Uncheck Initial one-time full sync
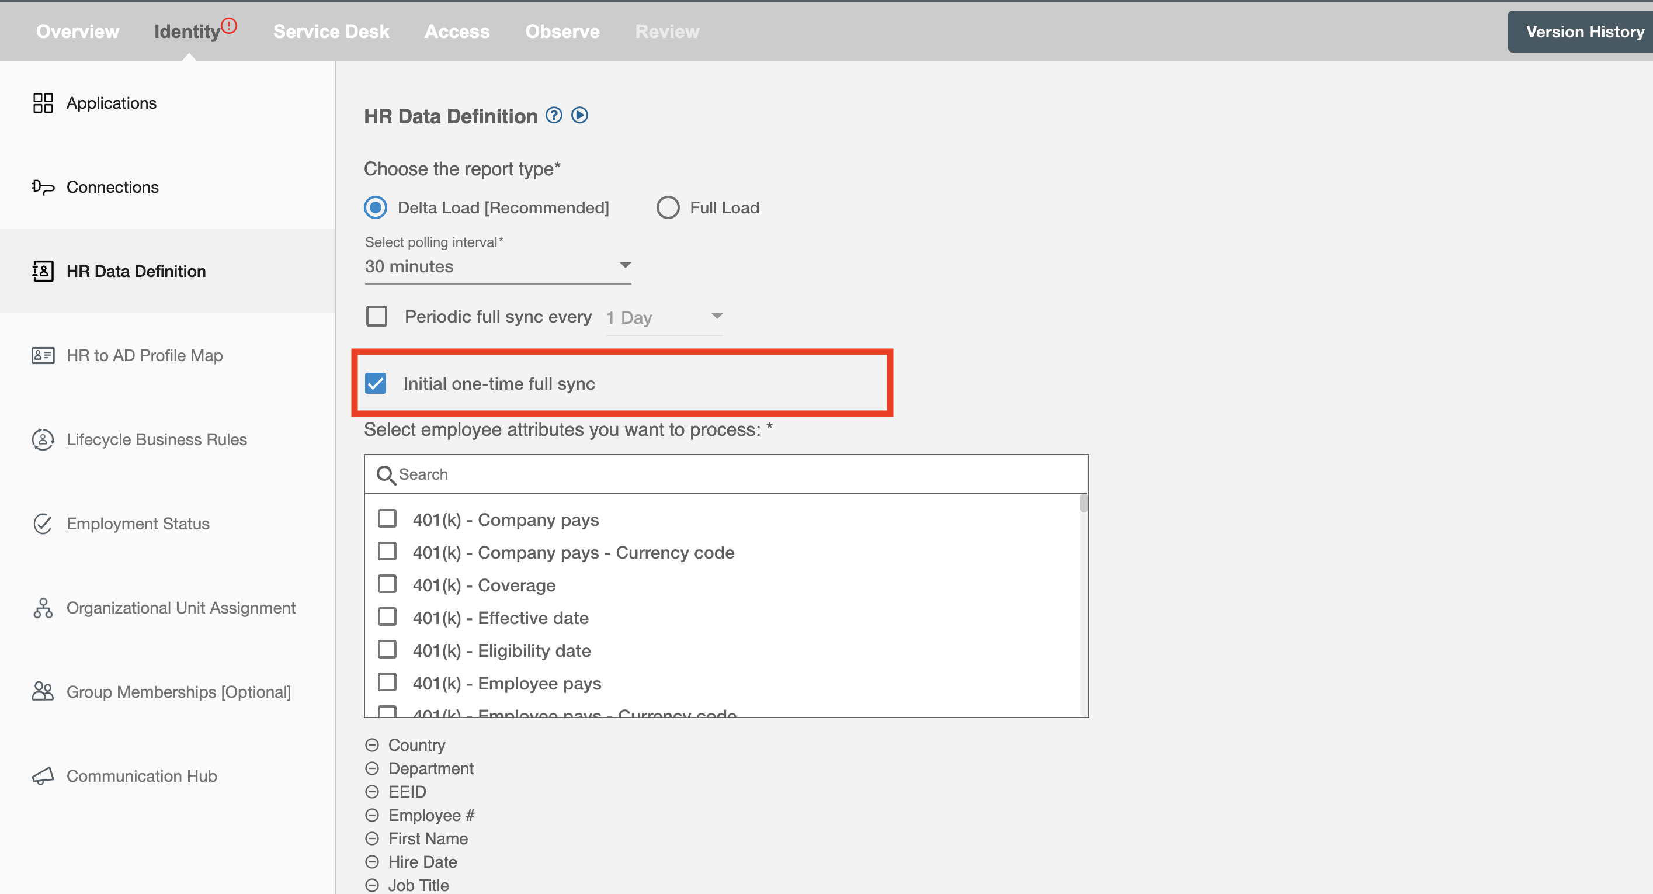Screen dimensions: 1653x894 376,384
